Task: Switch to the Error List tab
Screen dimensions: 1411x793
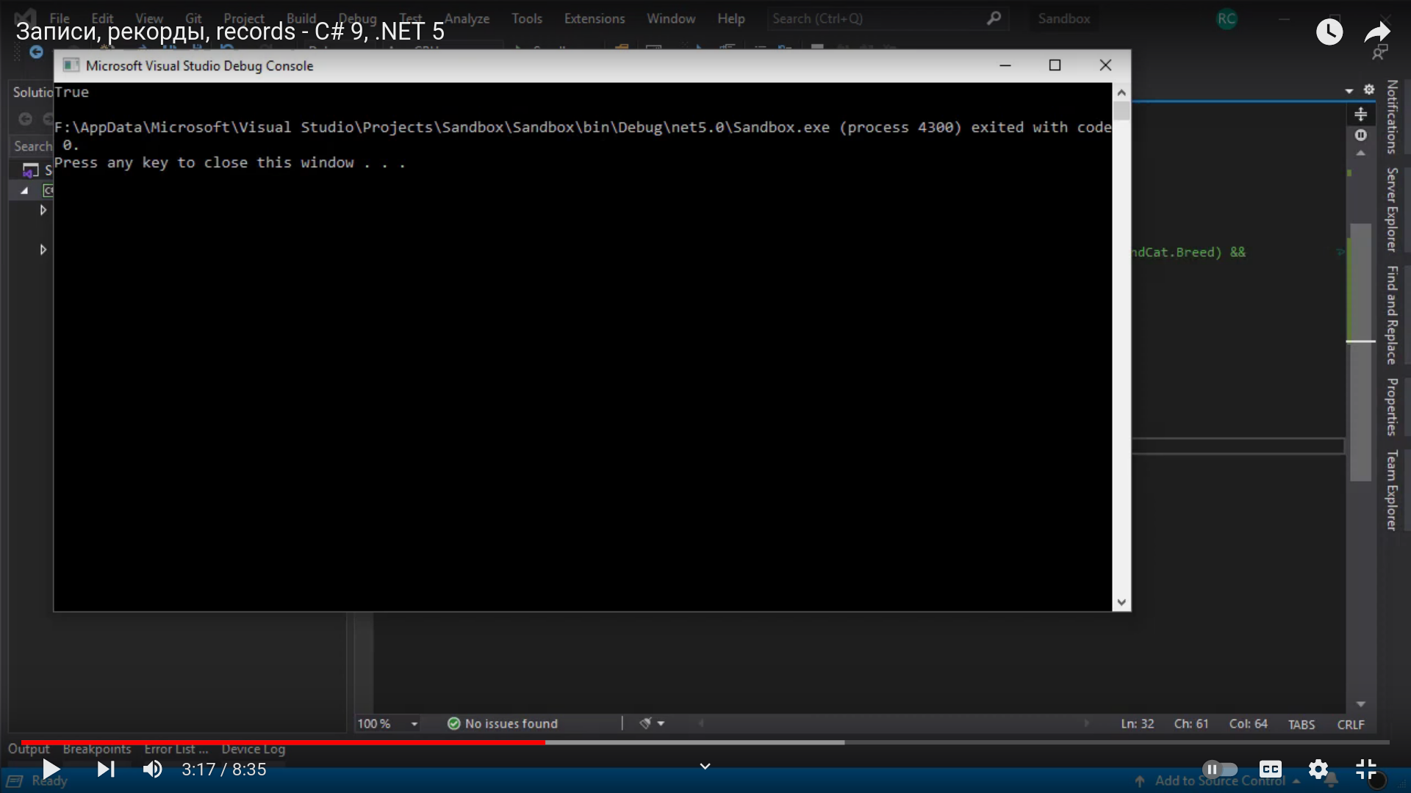Action: coord(176,749)
